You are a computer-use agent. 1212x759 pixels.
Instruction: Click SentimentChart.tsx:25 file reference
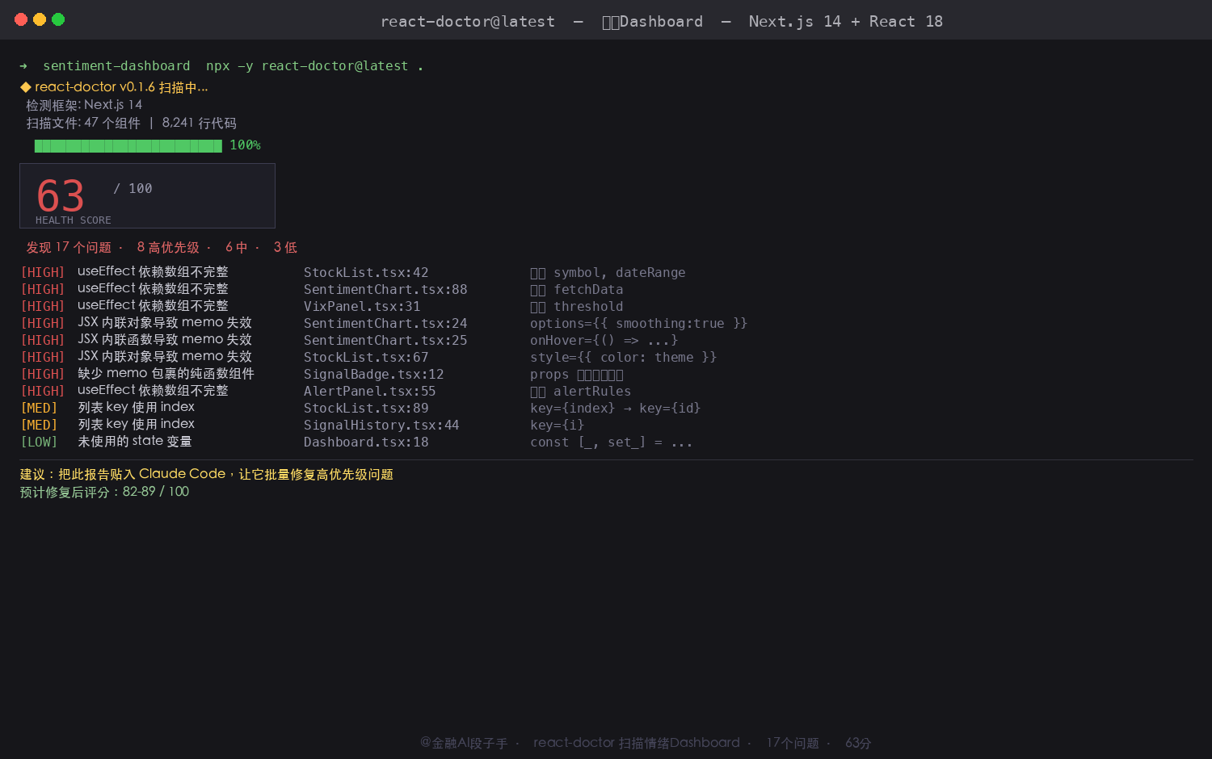pyautogui.click(x=385, y=341)
